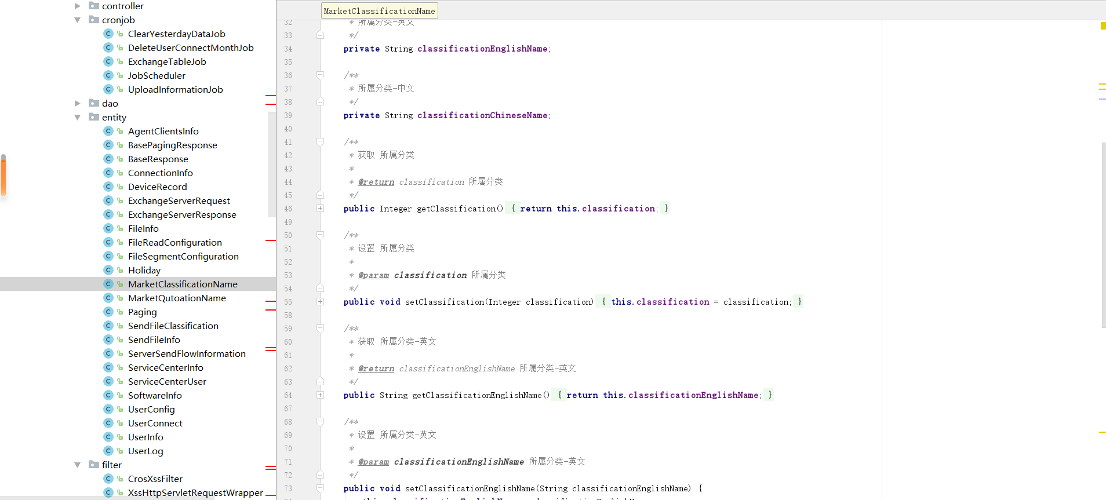Select MarketClassificationName breadcrumb label

point(380,11)
